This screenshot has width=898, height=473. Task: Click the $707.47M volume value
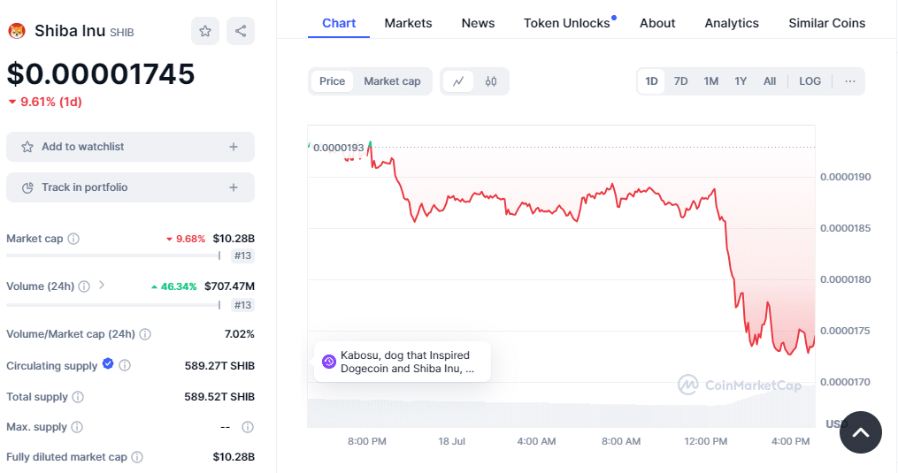tap(230, 286)
